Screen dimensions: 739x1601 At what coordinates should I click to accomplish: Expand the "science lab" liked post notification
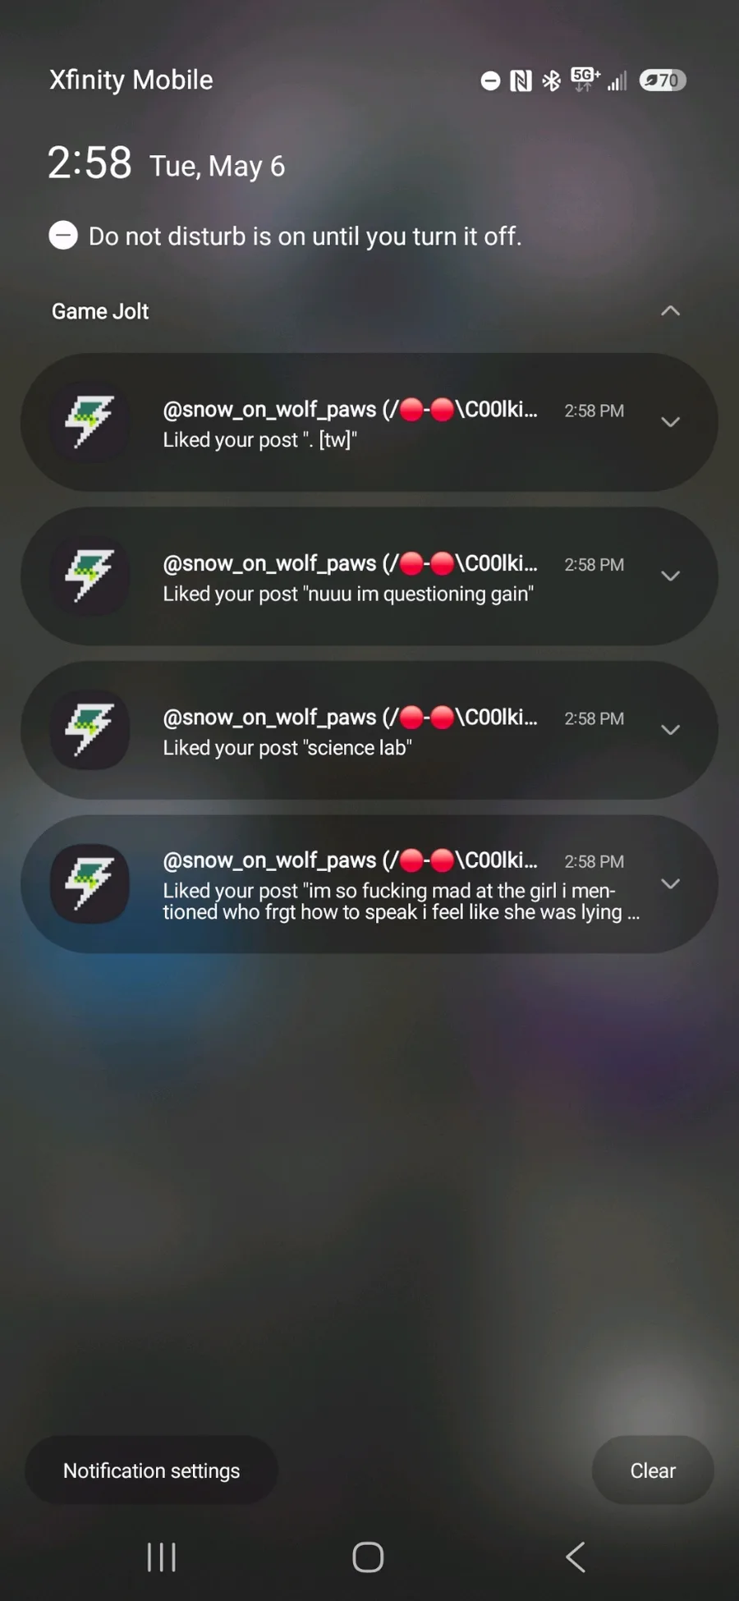coord(670,730)
